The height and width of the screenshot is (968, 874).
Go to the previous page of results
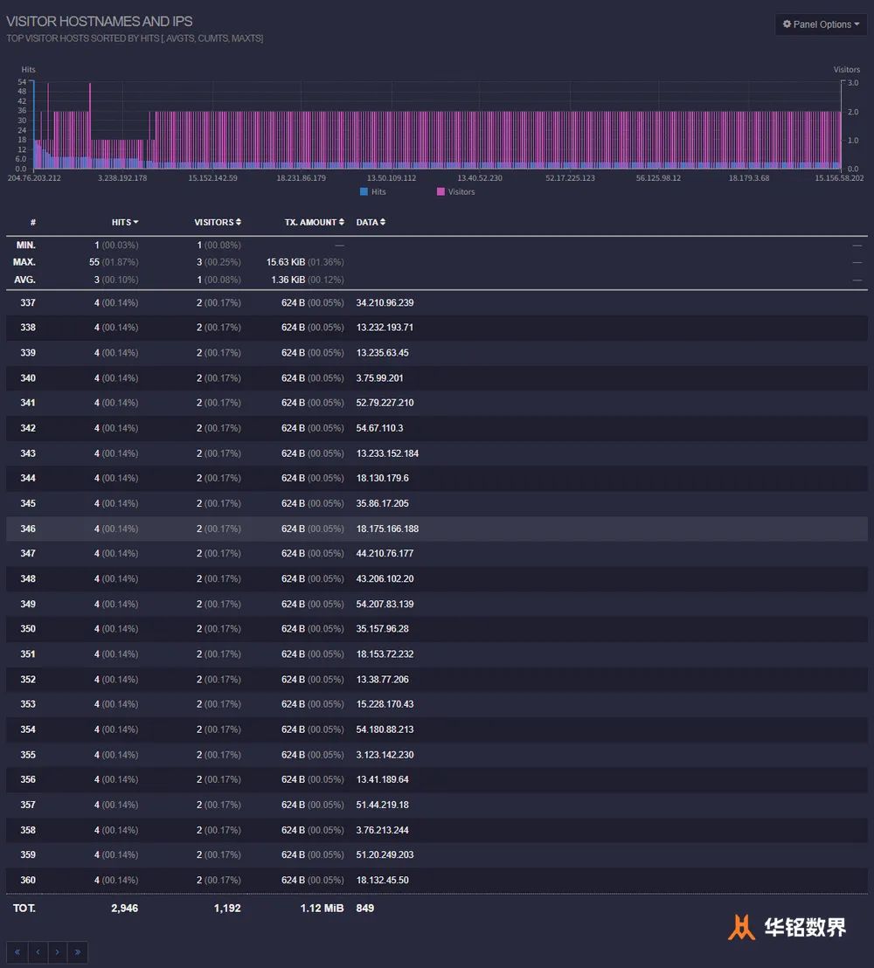click(38, 952)
